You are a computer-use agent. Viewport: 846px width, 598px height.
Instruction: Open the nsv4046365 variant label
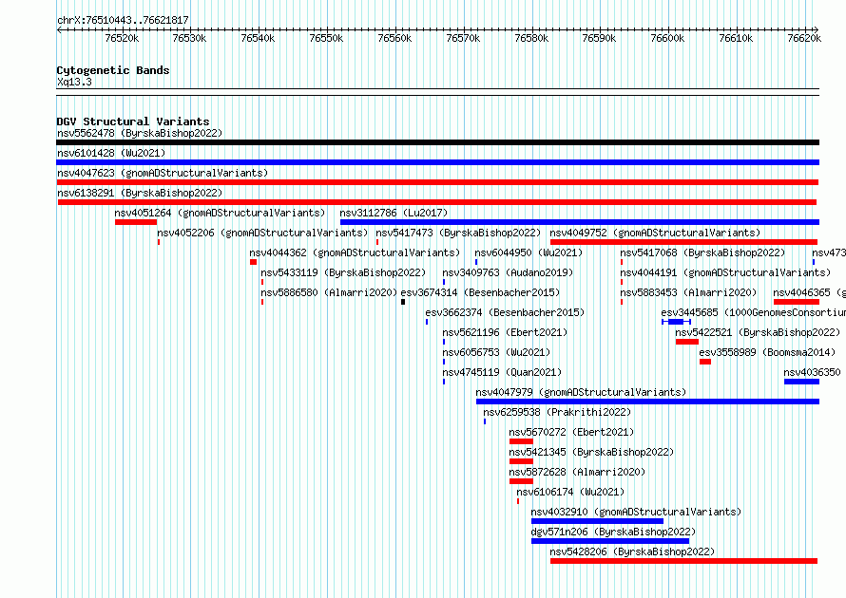click(809, 292)
